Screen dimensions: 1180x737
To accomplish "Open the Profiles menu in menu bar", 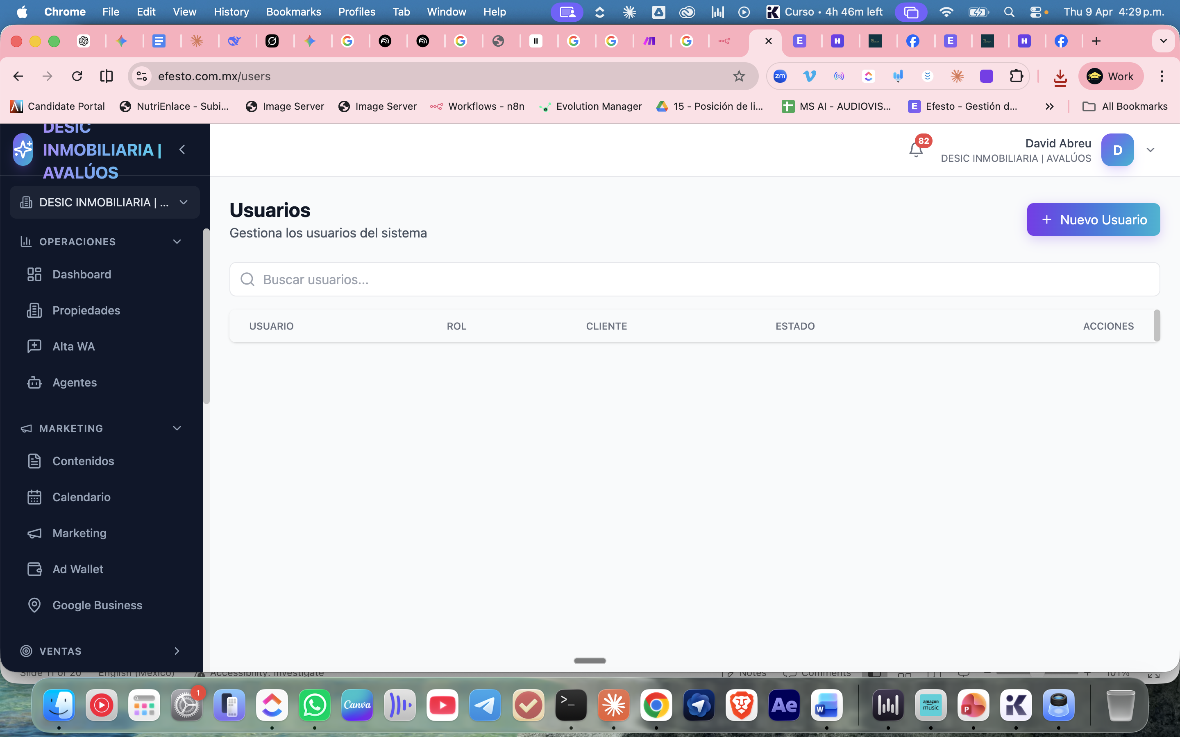I will 356,12.
